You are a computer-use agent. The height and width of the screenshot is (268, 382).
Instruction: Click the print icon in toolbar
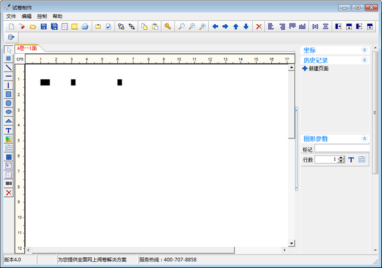click(x=85, y=27)
